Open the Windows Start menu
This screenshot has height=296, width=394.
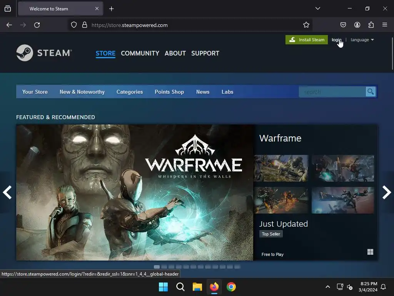[163, 287]
